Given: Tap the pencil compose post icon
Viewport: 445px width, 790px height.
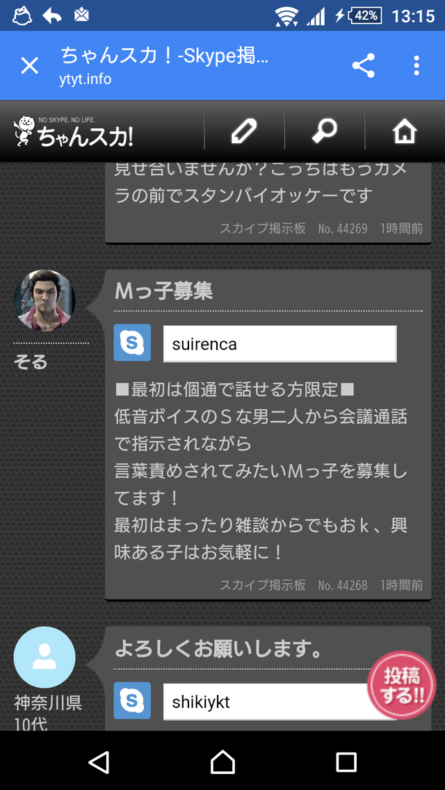Looking at the screenshot, I should [x=244, y=131].
